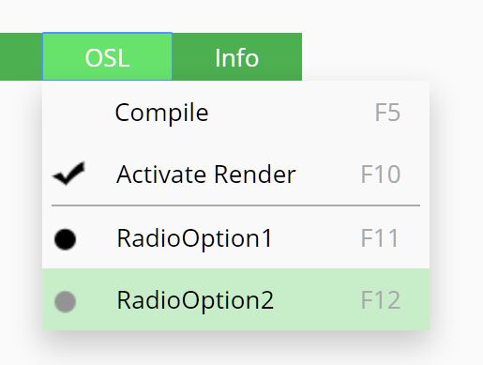This screenshot has width=483, height=365.
Task: Collapse the open OSL menu header
Action: 107,56
